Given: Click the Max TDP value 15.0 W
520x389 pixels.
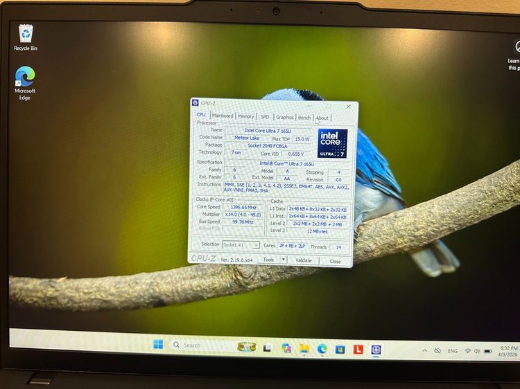Looking at the screenshot, I should (x=302, y=139).
